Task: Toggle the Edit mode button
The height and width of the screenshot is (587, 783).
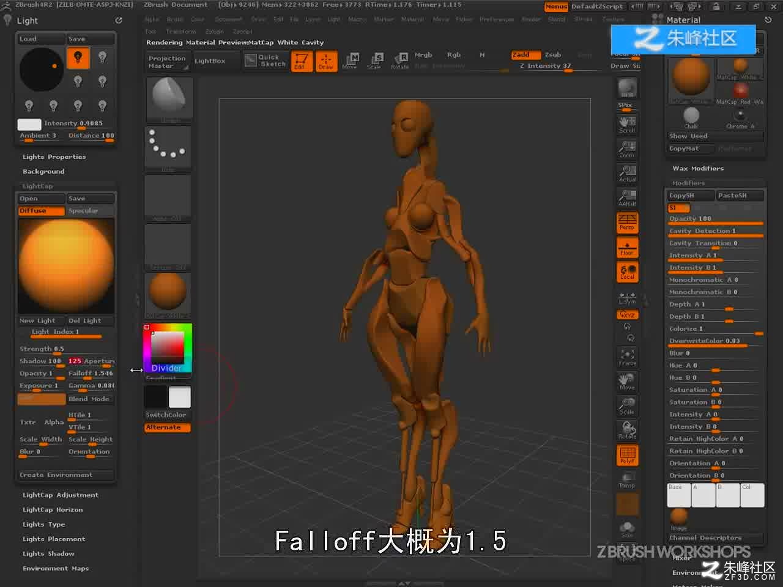Action: click(x=300, y=61)
